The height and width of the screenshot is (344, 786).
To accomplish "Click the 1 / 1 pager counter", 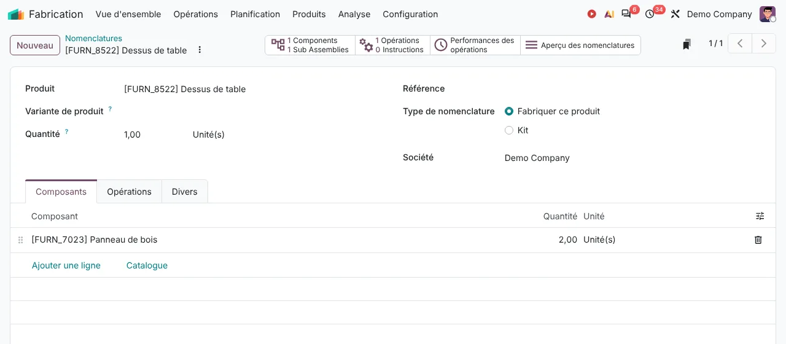I will coord(715,44).
